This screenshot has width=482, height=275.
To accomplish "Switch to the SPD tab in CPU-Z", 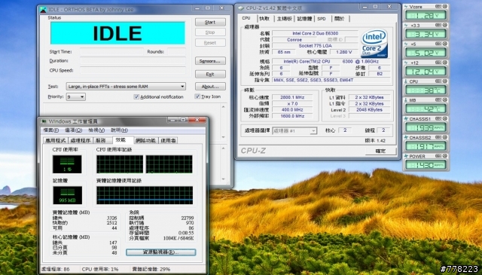I will click(322, 19).
